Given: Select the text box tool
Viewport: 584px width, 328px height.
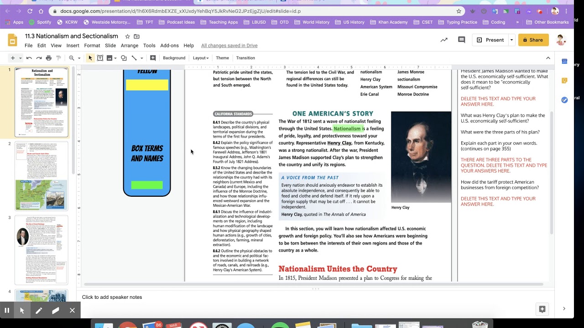Looking at the screenshot, I should (x=100, y=58).
